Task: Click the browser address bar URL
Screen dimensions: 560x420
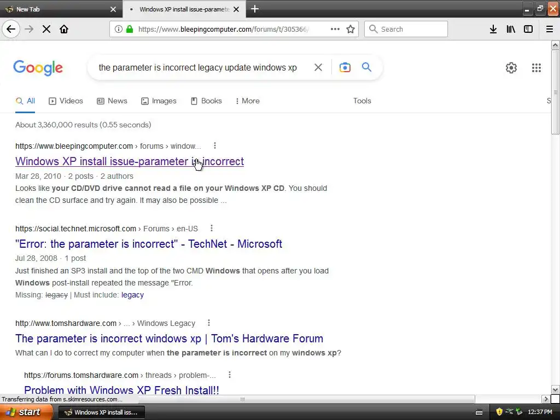Action: coord(224,29)
